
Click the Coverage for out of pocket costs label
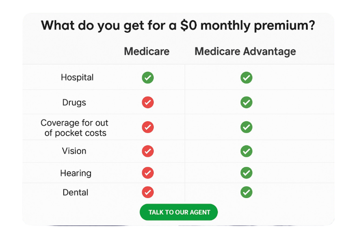(75, 128)
